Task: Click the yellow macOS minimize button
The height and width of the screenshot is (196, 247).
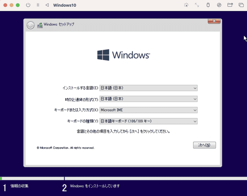Action: point(11,5)
